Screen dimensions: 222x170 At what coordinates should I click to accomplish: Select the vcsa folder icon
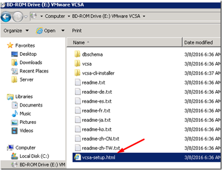point(77,64)
